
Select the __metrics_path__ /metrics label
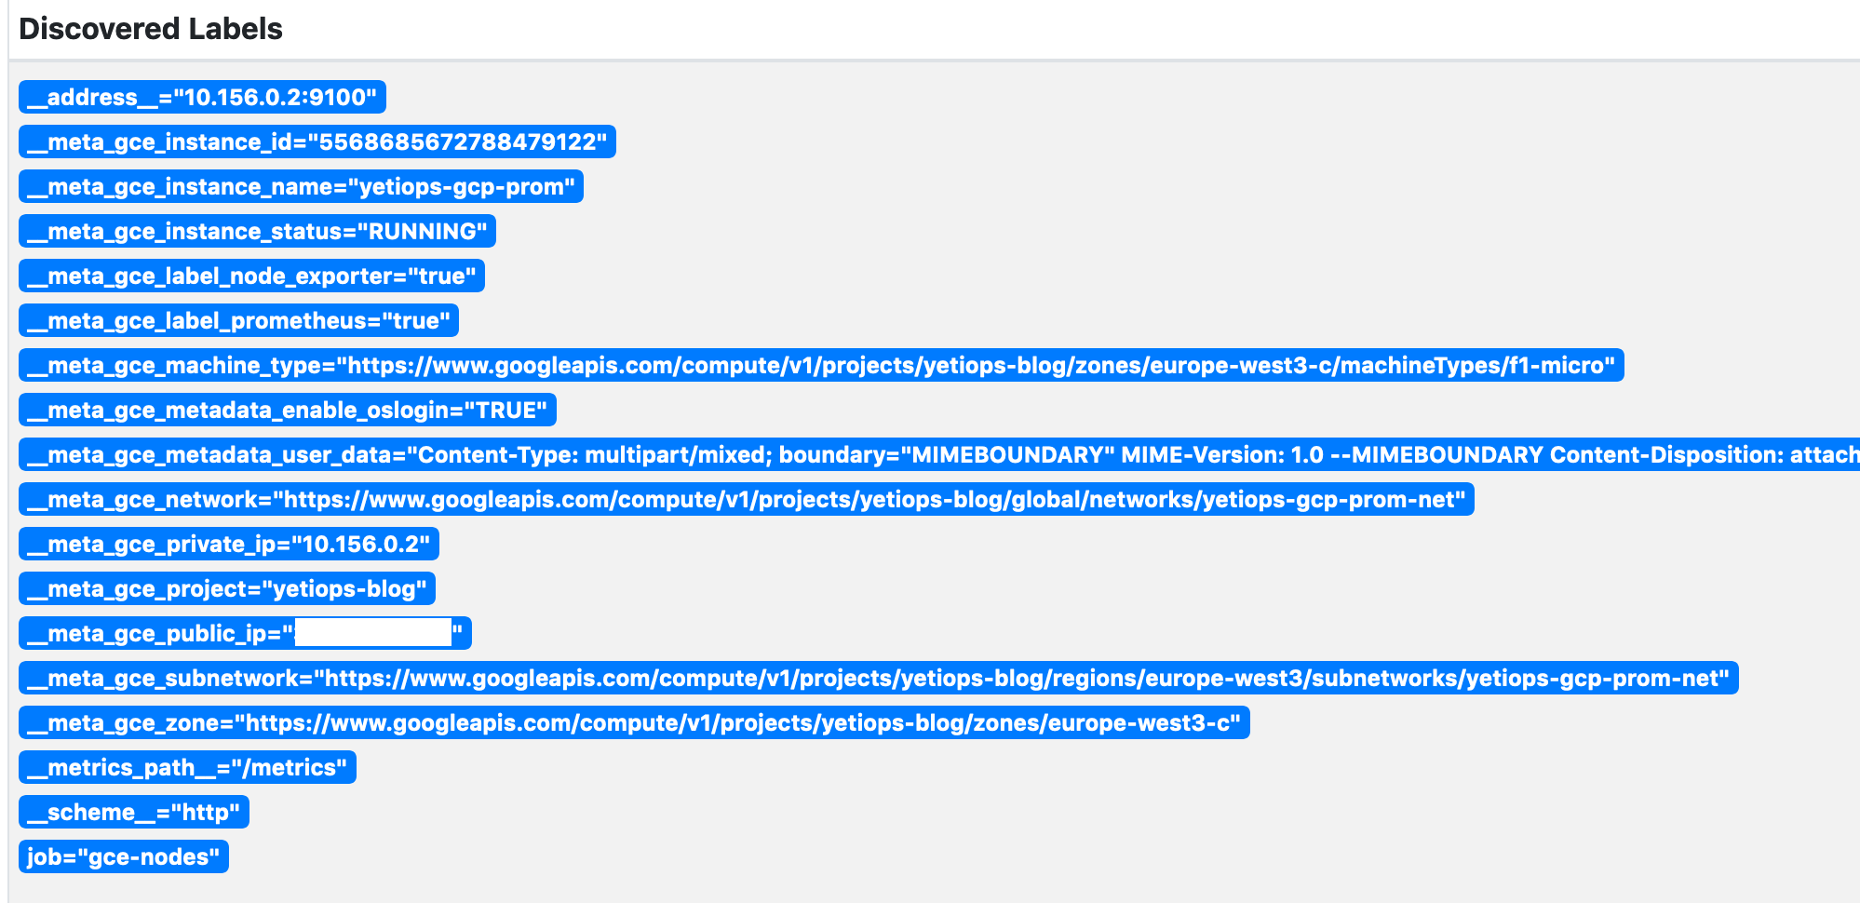(186, 767)
